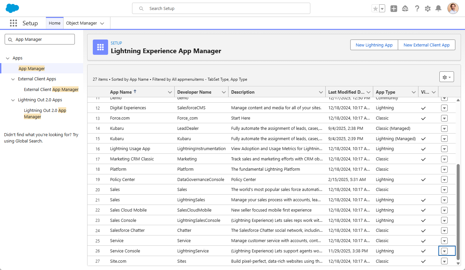Collapse the Apps tree section
Viewport: 465px width, 270px height.
tap(8, 58)
